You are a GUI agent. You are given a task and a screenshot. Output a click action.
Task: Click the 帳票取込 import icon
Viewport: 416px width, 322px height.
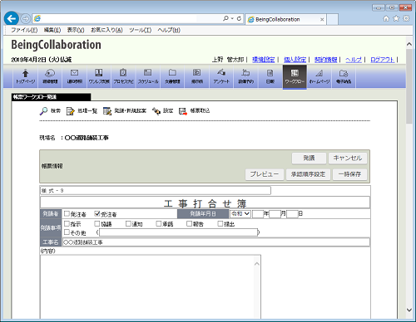183,111
